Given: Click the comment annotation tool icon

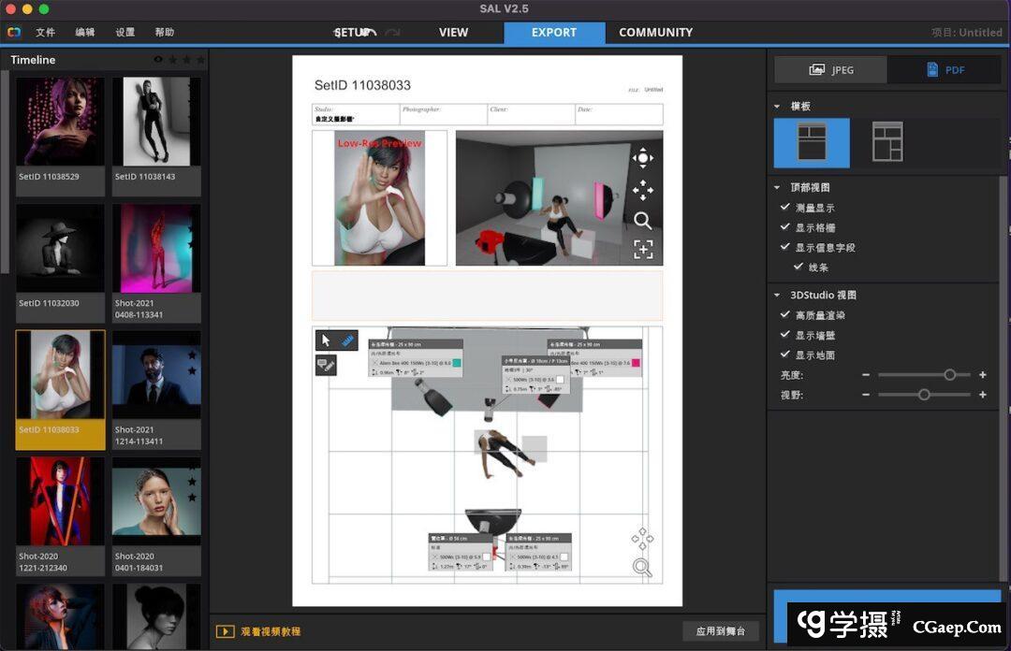Looking at the screenshot, I should point(326,365).
